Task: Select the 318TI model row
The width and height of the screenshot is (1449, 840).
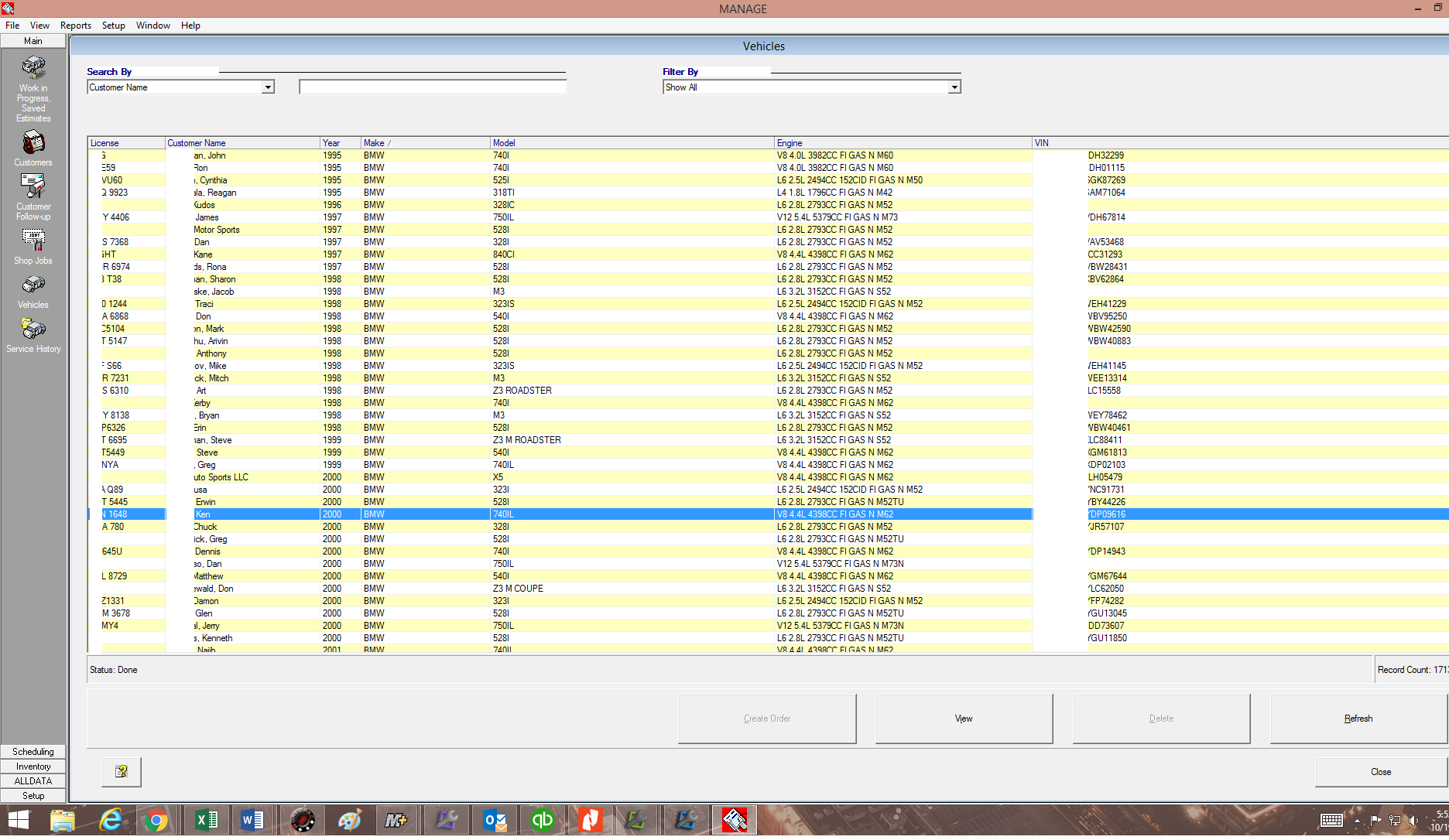Action: pos(768,193)
